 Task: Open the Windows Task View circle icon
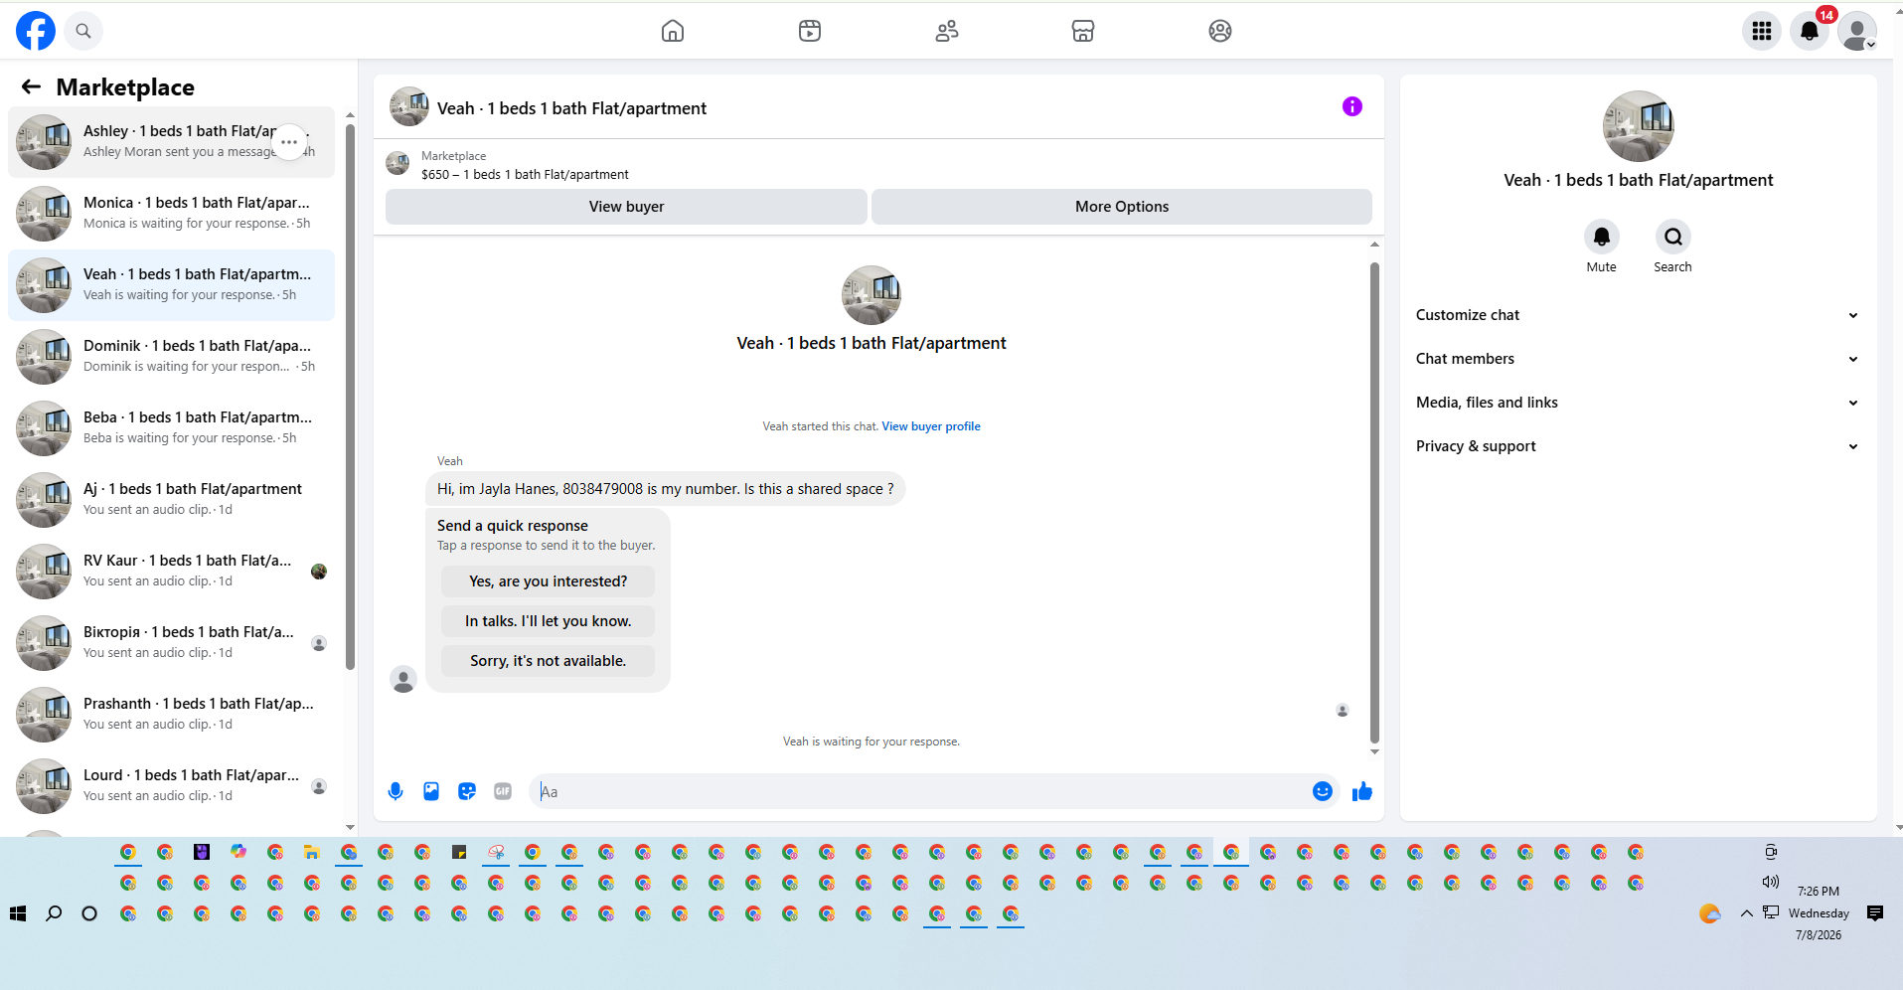click(x=89, y=913)
